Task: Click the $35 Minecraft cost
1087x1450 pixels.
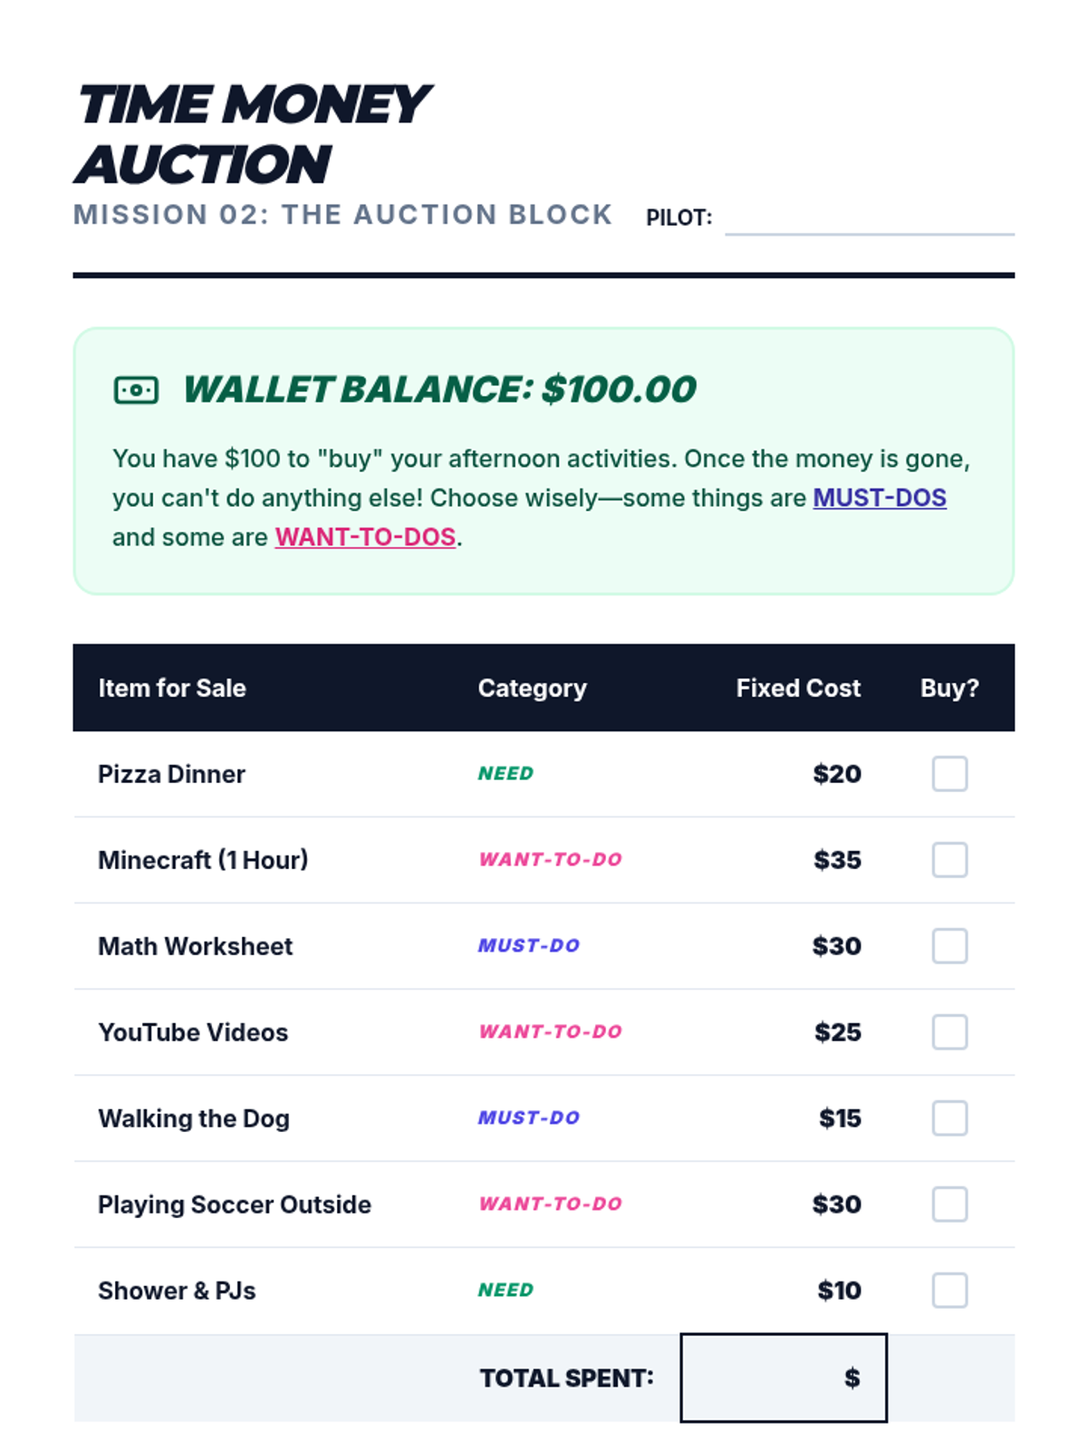Action: (837, 860)
